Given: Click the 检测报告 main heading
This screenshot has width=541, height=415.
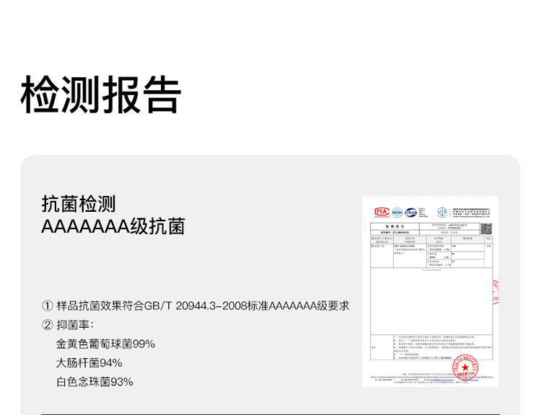Looking at the screenshot, I should 100,94.
